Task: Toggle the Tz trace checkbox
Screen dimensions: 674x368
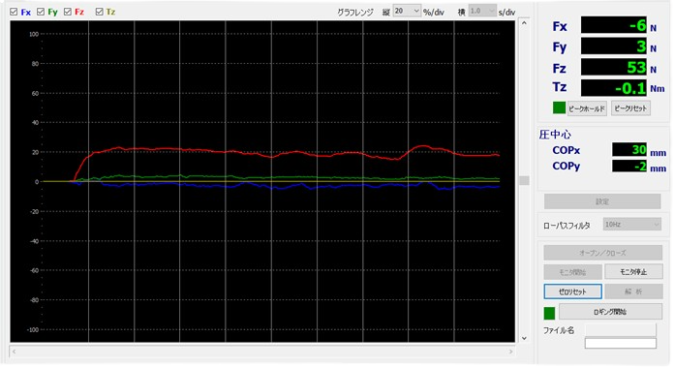Action: click(x=100, y=12)
